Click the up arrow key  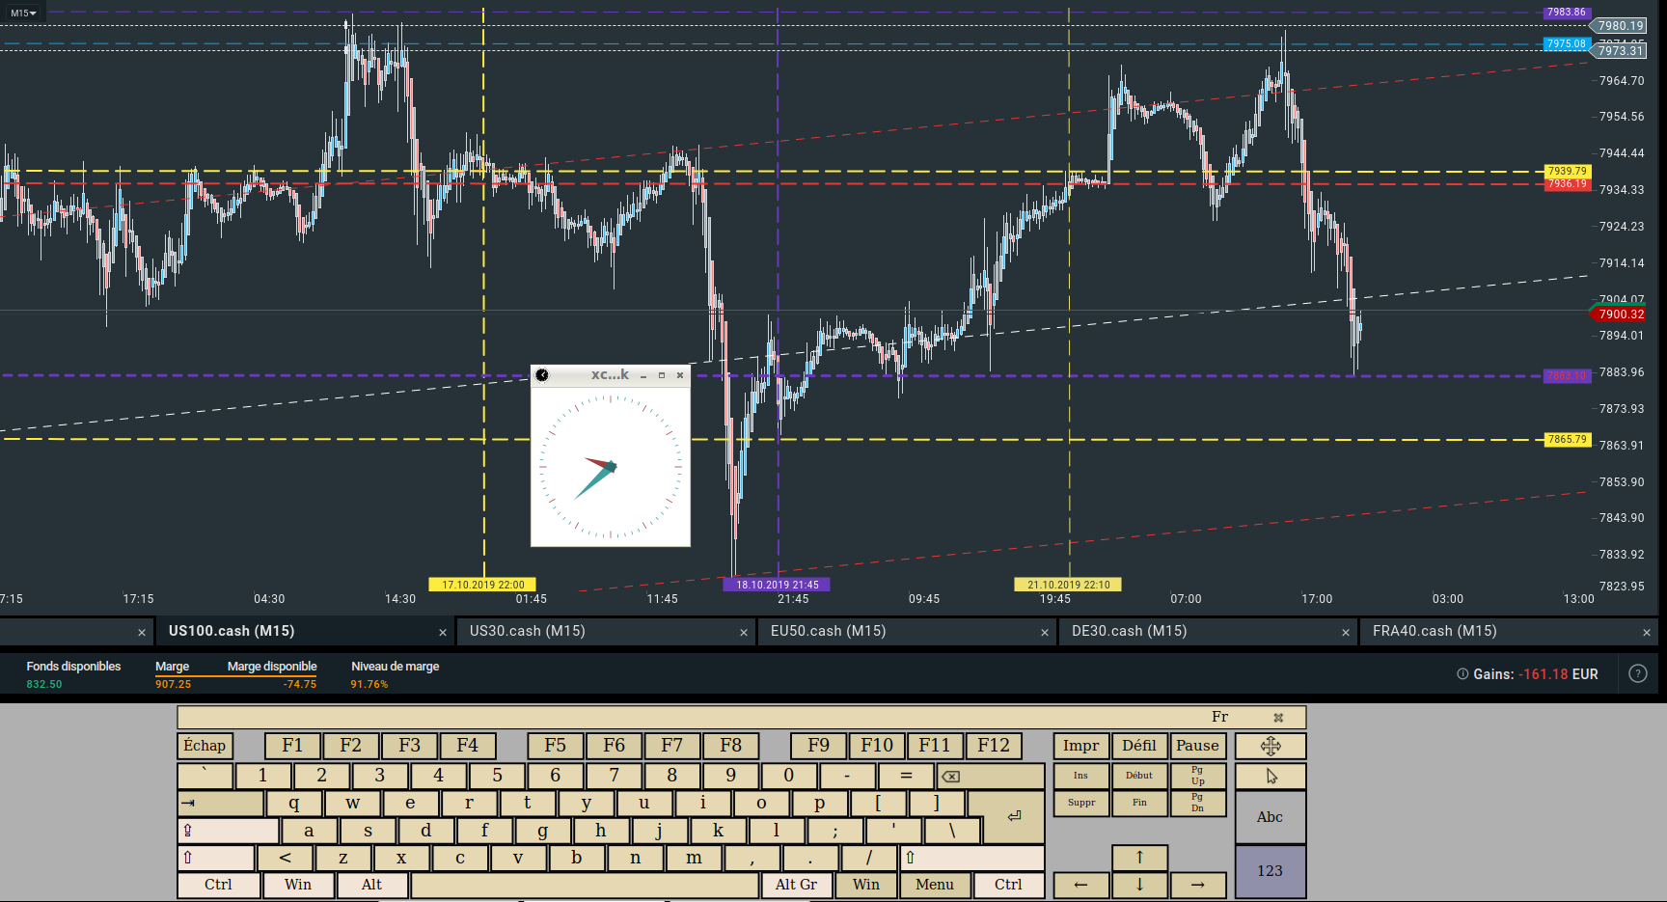point(1139,858)
